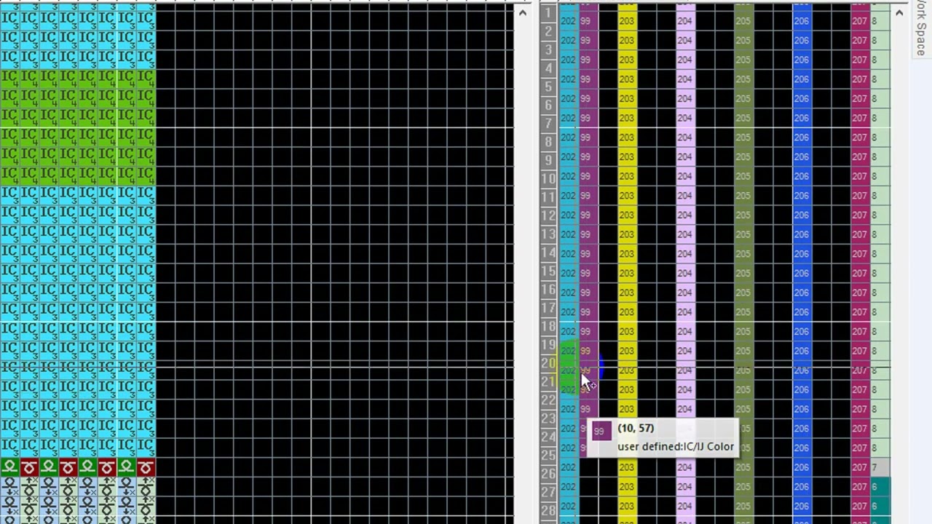
Task: Pick magenta 207 cell beside row header 13
Action: point(860,234)
